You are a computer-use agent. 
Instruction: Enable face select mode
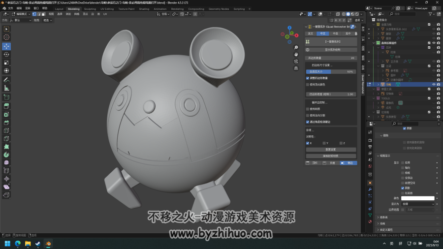point(43,14)
